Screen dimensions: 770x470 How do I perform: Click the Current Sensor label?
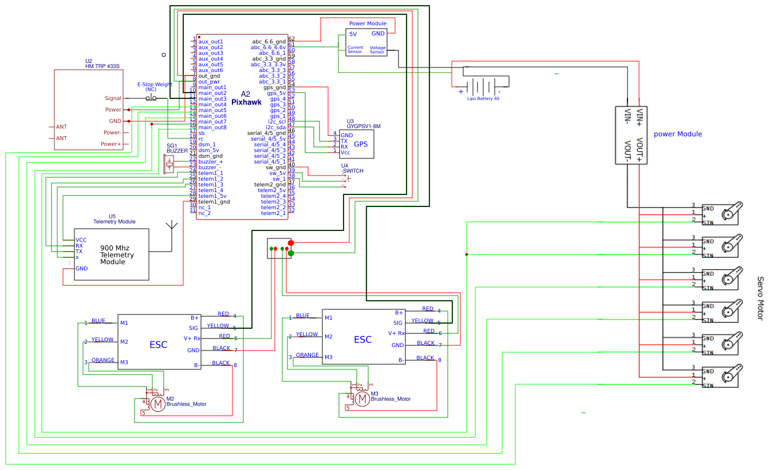(356, 50)
